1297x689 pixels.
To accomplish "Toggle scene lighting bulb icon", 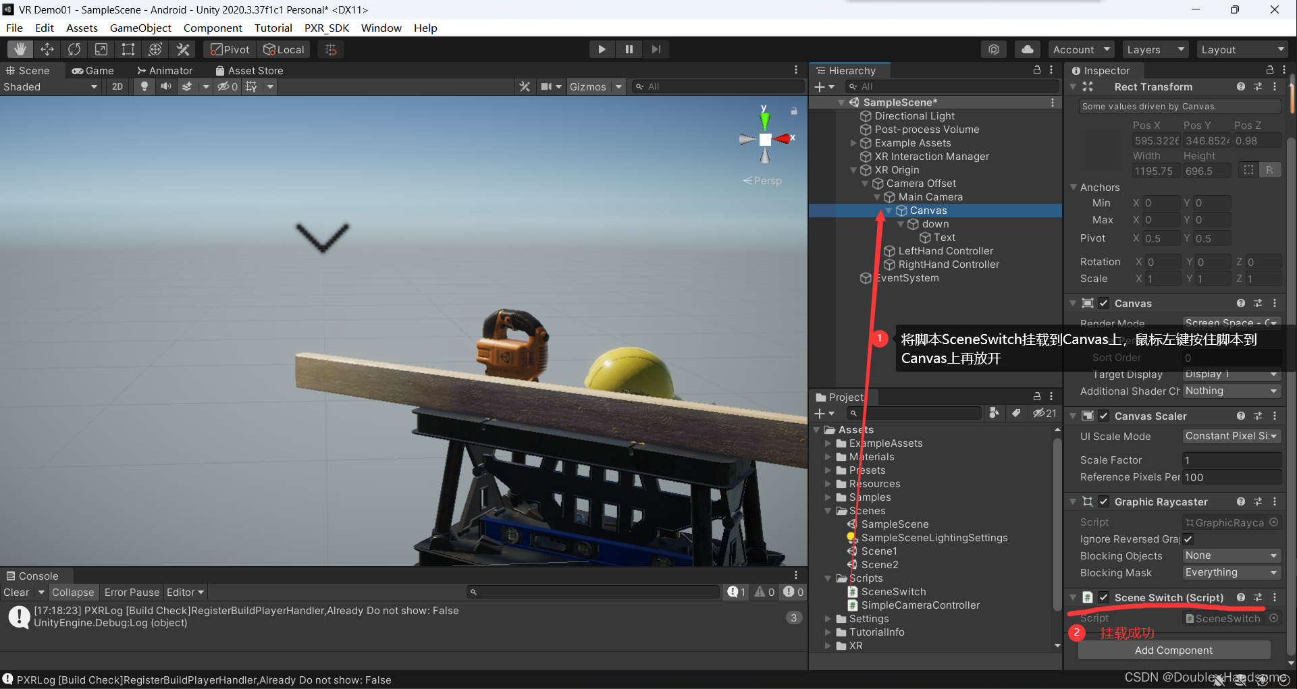I will click(144, 86).
